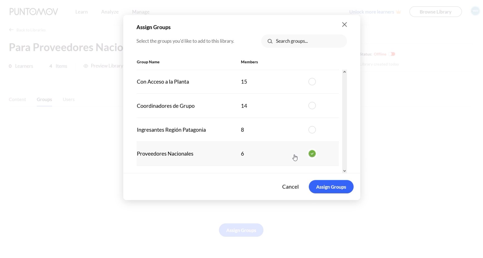483x258 pixels.
Task: Open the user avatar menu
Action: tap(475, 11)
